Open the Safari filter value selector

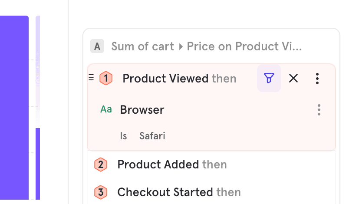[152, 136]
